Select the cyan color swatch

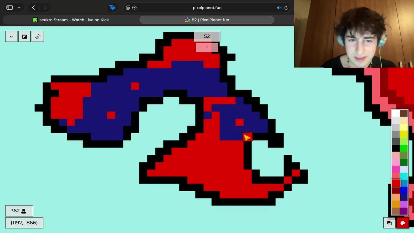click(404, 176)
